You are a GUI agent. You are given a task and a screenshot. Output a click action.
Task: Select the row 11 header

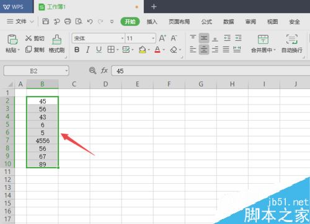7,171
